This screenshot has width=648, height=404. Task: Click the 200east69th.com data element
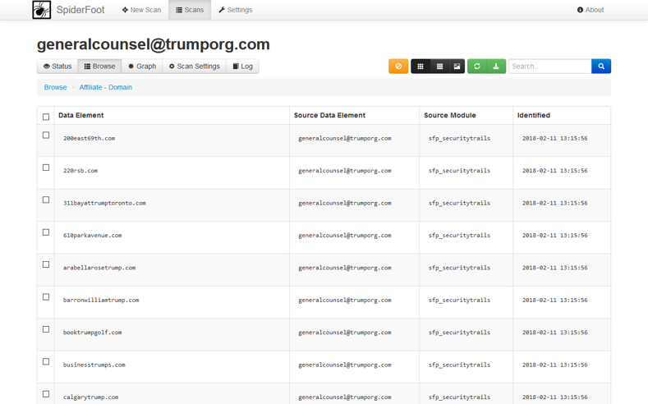89,139
